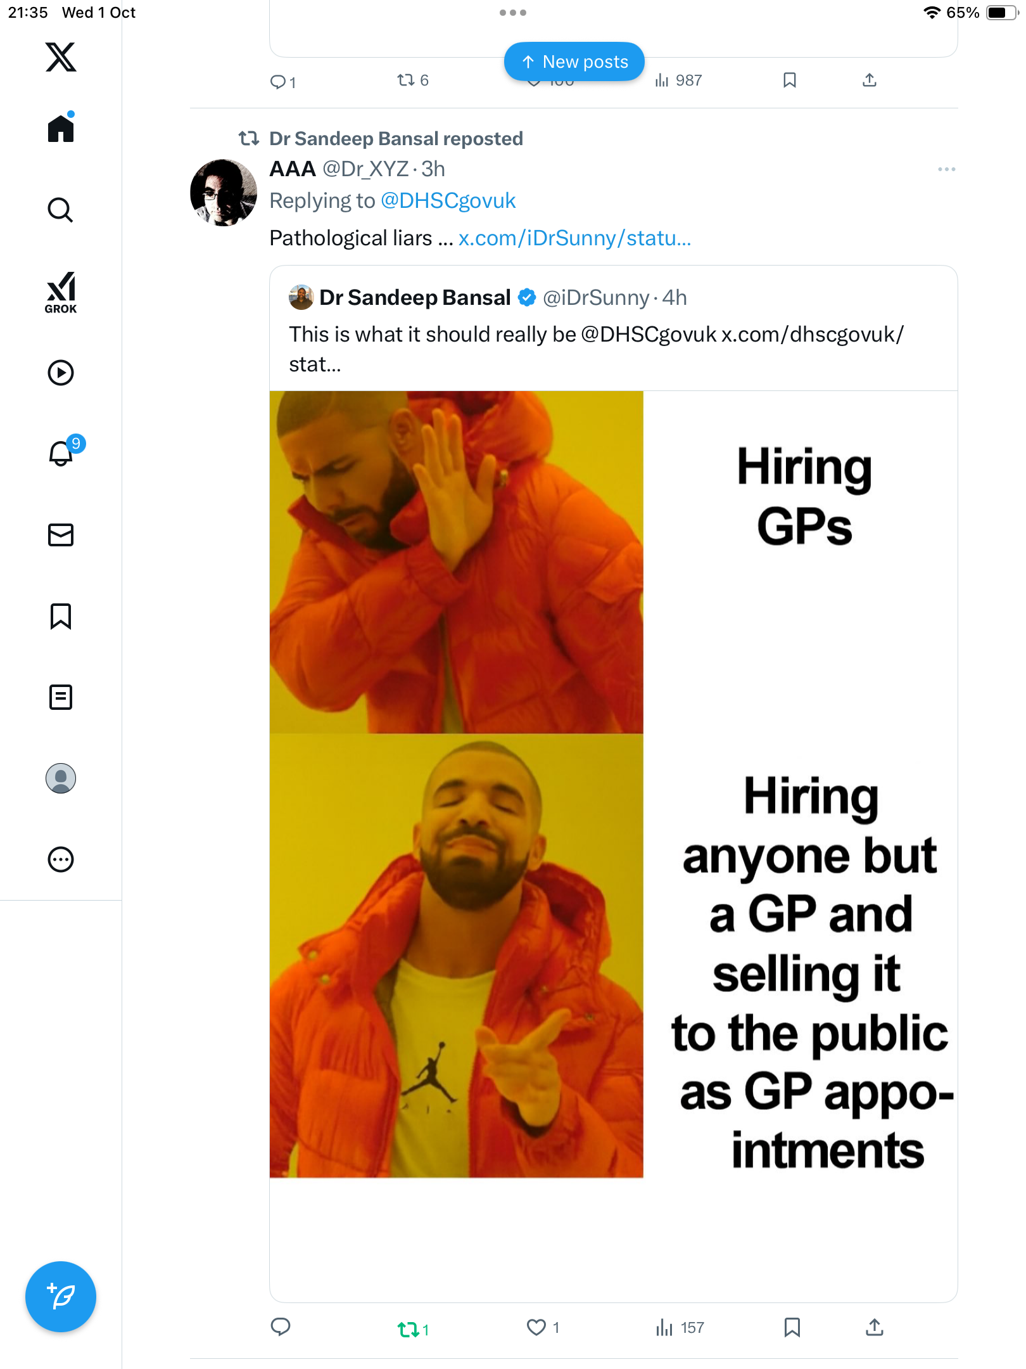Viewport: 1026px width, 1369px height.
Task: Open the video play icon in sidebar
Action: pyautogui.click(x=61, y=373)
